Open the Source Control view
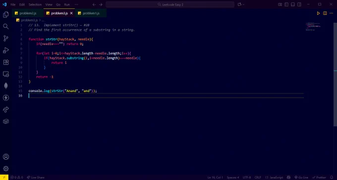 pyautogui.click(x=6, y=39)
